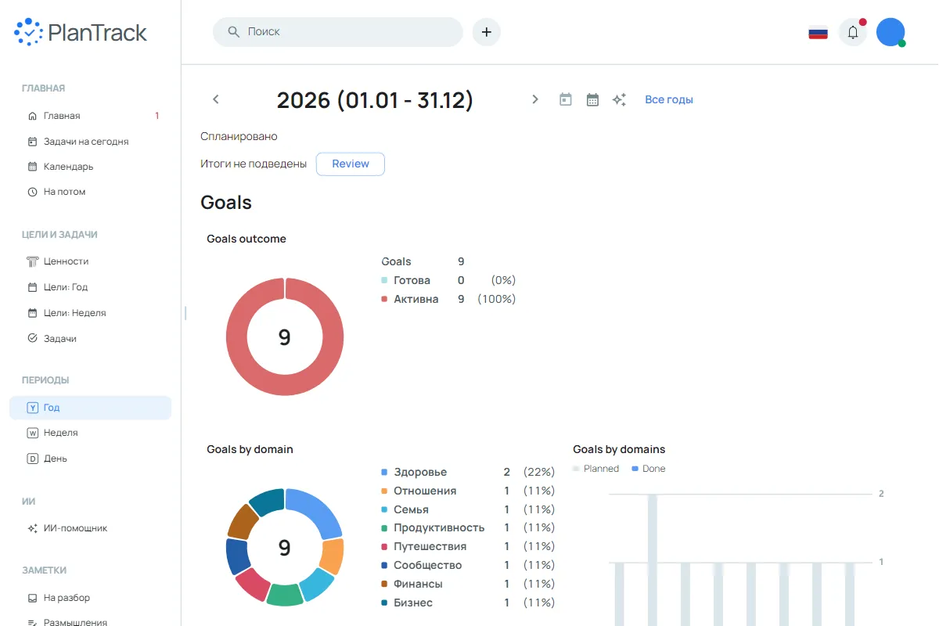Screen dimensions: 939x626
Task: Open Главная in the sidebar
Action: [90, 116]
